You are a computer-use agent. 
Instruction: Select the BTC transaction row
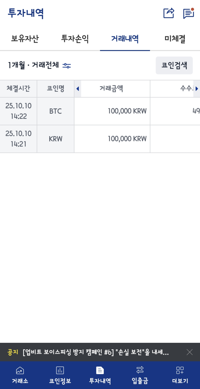pos(100,111)
